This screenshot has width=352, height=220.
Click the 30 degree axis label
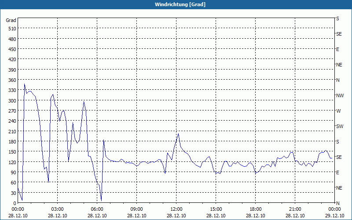(x=14, y=193)
